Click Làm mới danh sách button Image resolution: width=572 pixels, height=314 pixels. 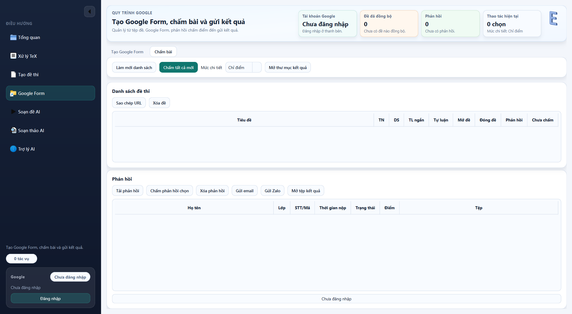[x=134, y=68]
